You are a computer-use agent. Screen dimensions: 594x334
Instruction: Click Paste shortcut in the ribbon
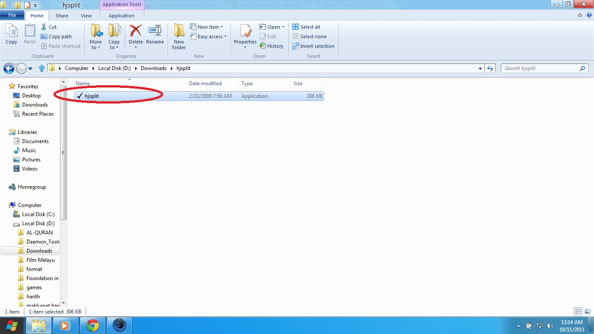[x=61, y=46]
